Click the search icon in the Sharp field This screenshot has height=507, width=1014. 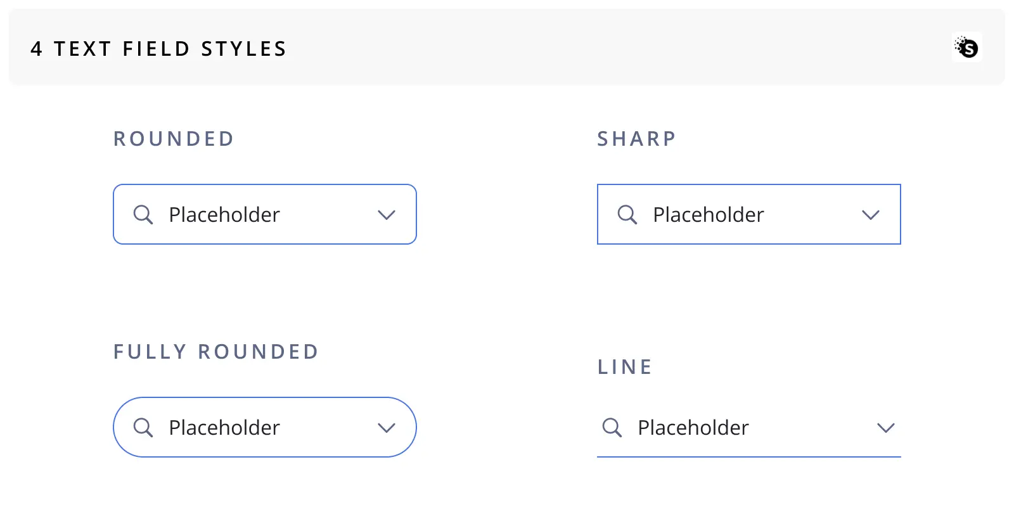627,215
